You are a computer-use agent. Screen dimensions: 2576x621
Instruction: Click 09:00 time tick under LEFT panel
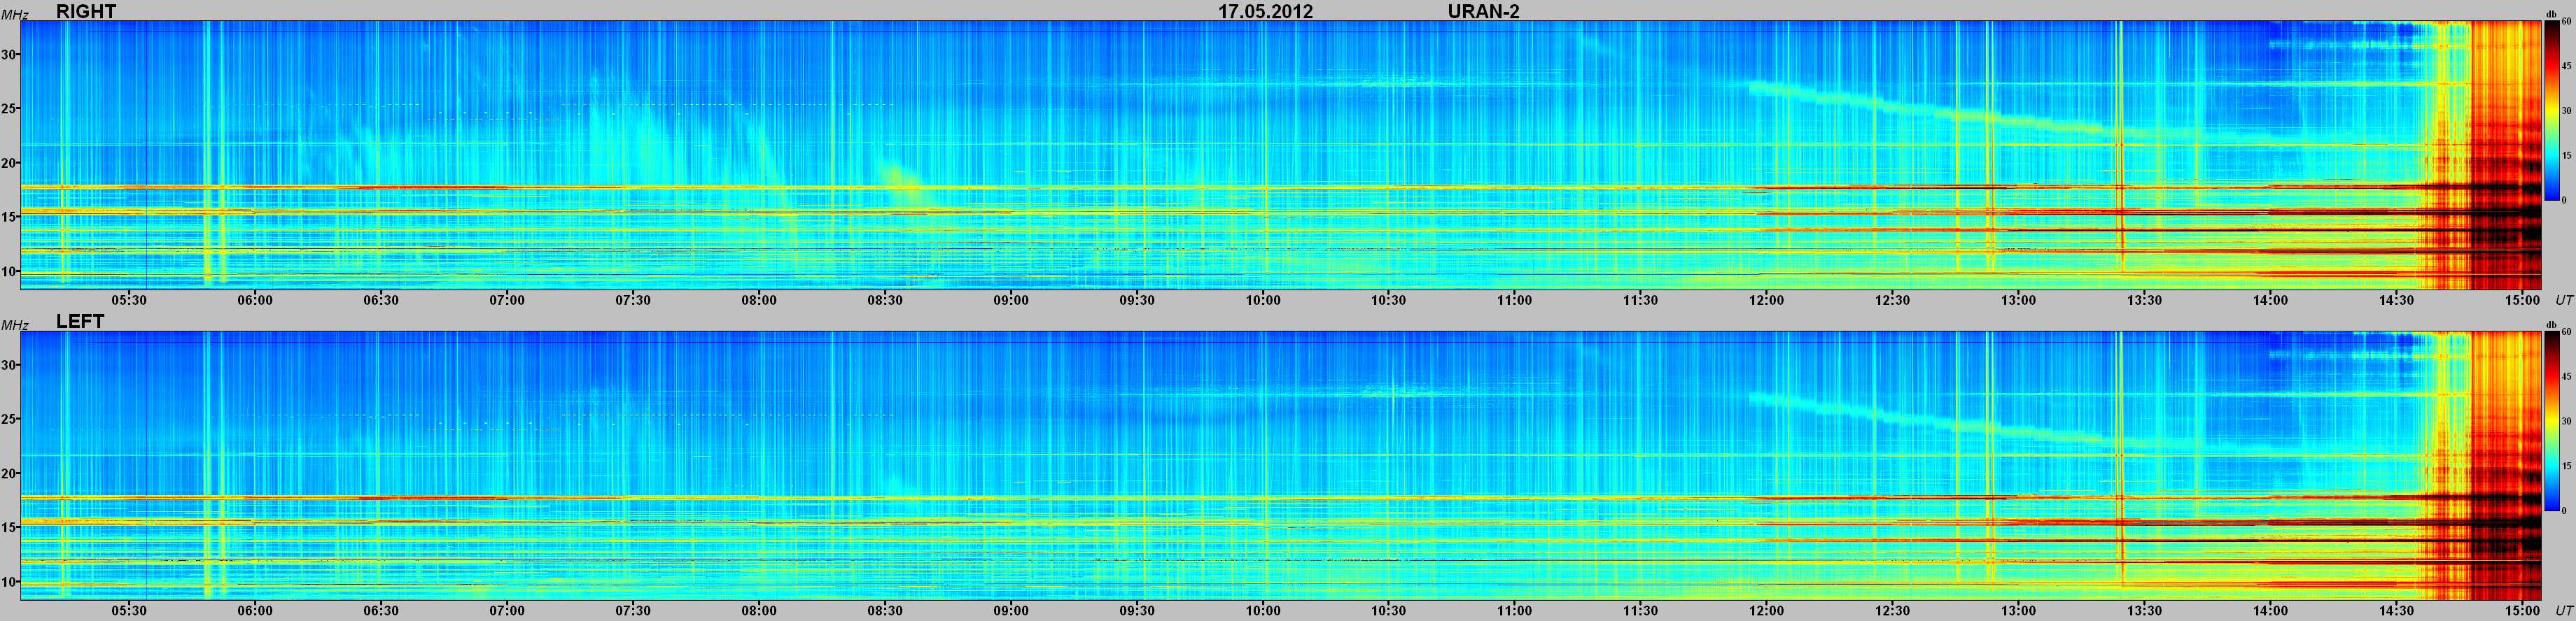(x=1011, y=610)
